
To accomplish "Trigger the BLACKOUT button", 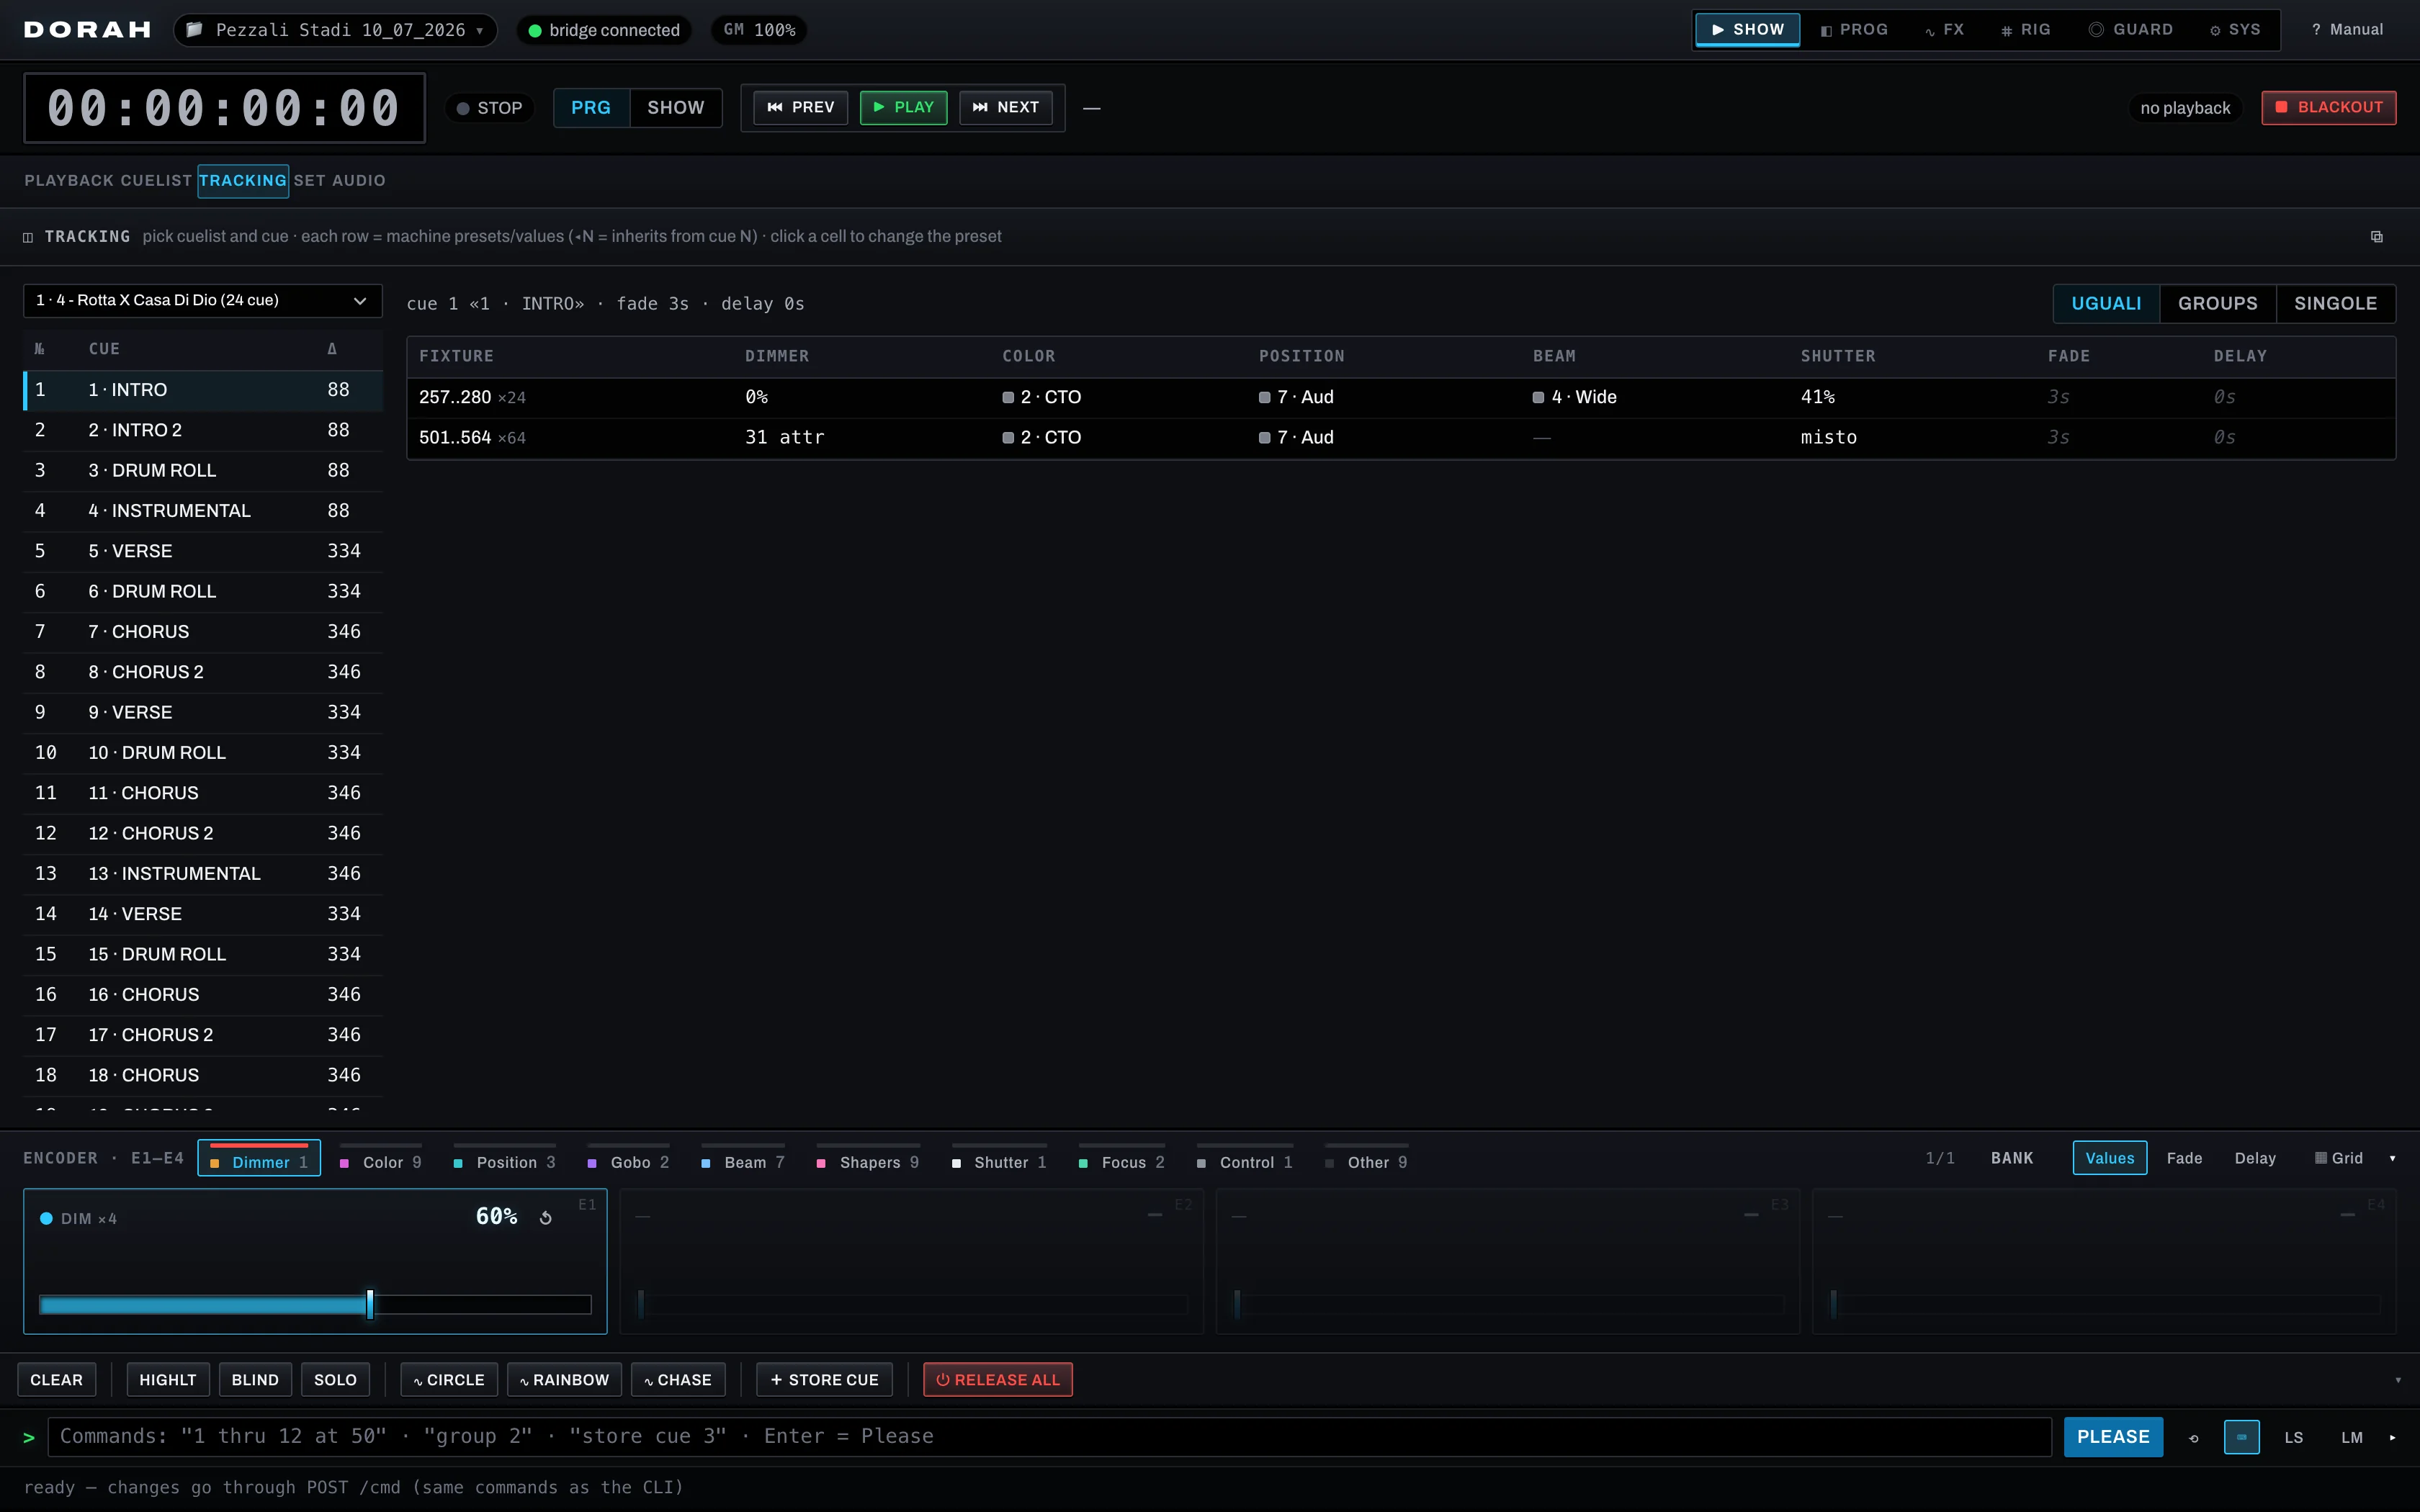I will [2329, 107].
